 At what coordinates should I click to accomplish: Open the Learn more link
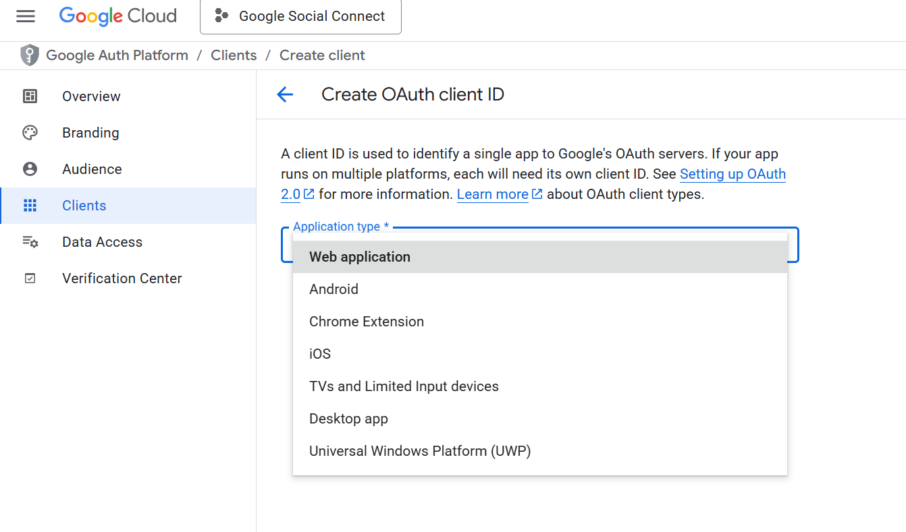(x=493, y=194)
